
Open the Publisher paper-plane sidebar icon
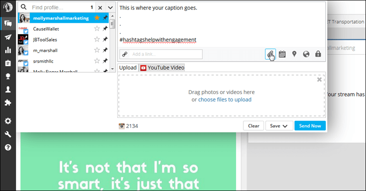(8, 37)
